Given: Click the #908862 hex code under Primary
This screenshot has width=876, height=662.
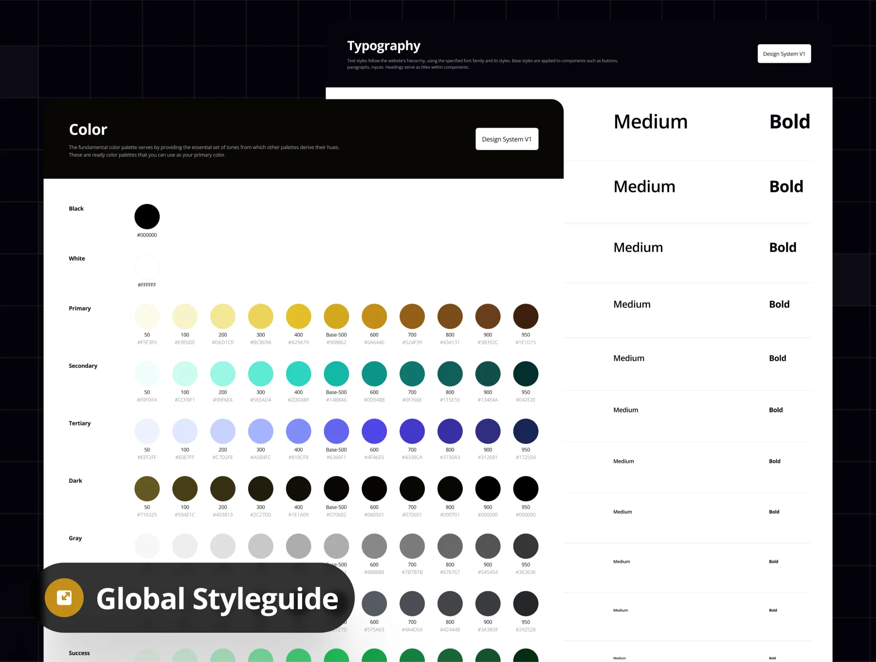Looking at the screenshot, I should [336, 343].
